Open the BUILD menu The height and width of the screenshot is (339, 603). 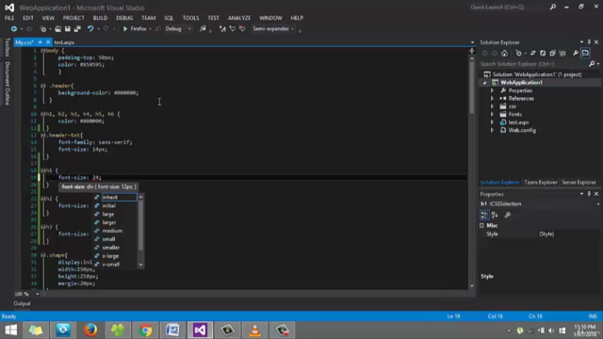click(100, 18)
